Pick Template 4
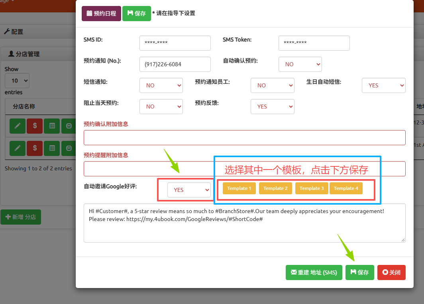 (x=346, y=188)
